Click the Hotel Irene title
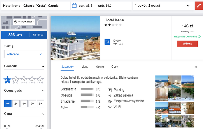Screen dimensions: 203x129 [114, 20]
